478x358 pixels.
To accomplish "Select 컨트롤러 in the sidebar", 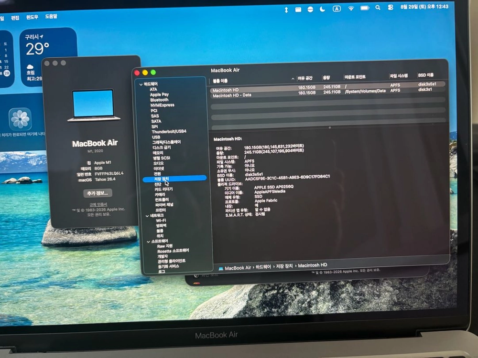I will [162, 200].
